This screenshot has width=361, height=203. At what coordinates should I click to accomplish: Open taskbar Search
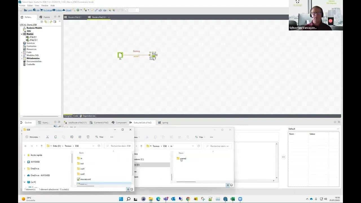[x=128, y=199]
